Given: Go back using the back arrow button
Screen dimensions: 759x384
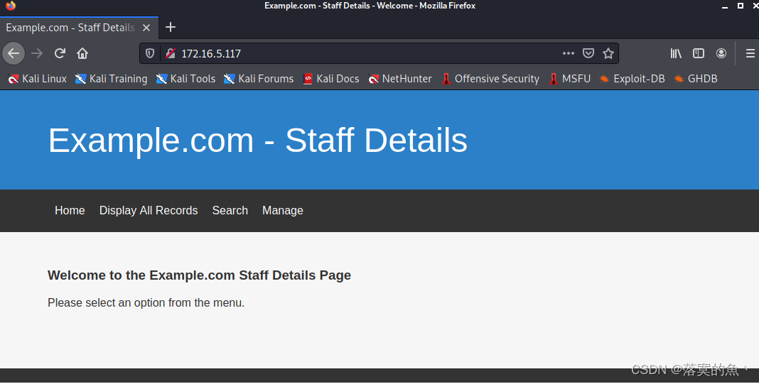Looking at the screenshot, I should (x=14, y=53).
